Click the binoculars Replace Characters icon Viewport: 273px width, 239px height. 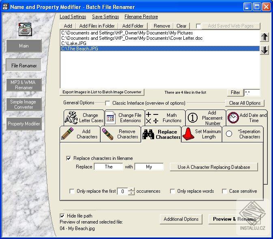[148, 134]
